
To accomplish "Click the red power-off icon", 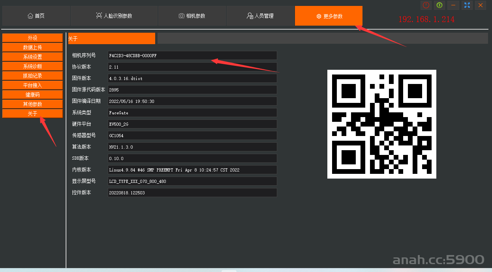I will tap(426, 5).
